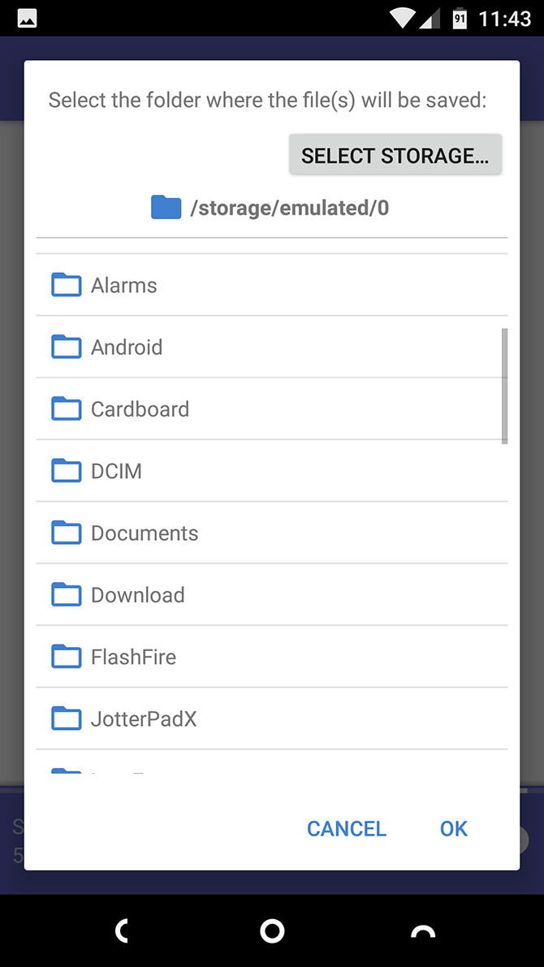Viewport: 544px width, 967px height.
Task: Click the folder icon beside /storage/emulated/0
Action: click(165, 207)
